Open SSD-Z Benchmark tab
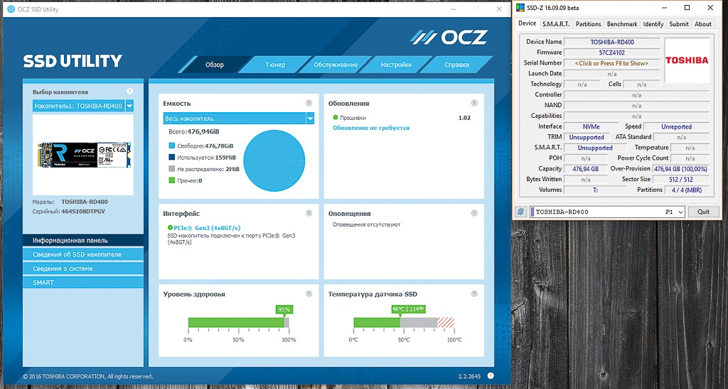This screenshot has width=728, height=389. click(x=622, y=24)
